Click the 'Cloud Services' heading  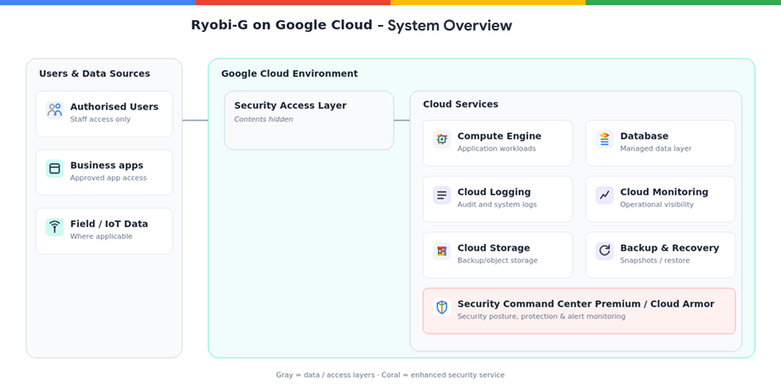click(x=461, y=104)
